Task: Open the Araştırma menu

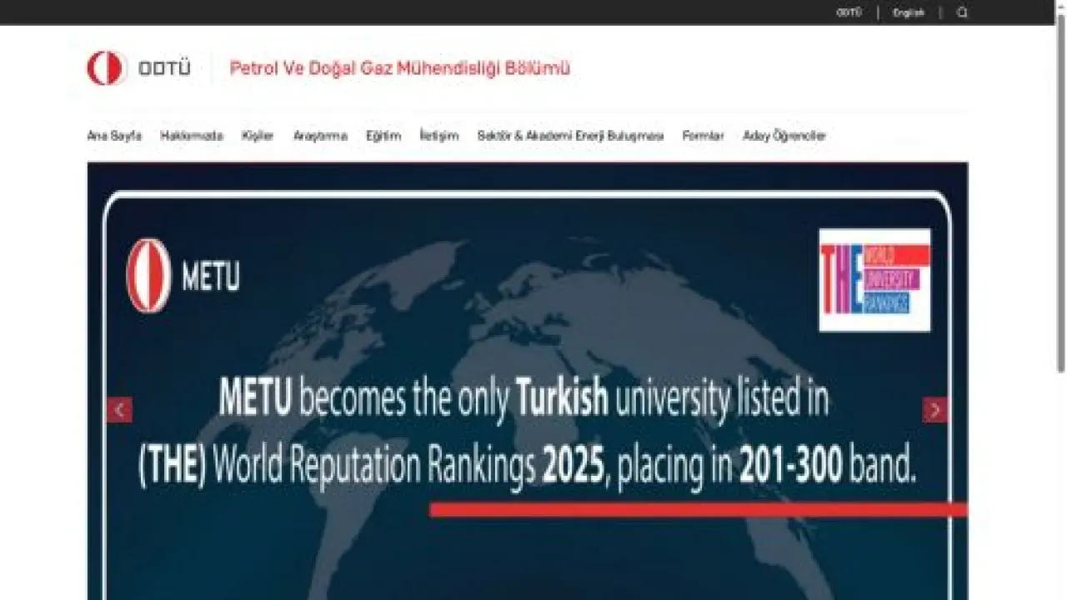Action: 320,136
